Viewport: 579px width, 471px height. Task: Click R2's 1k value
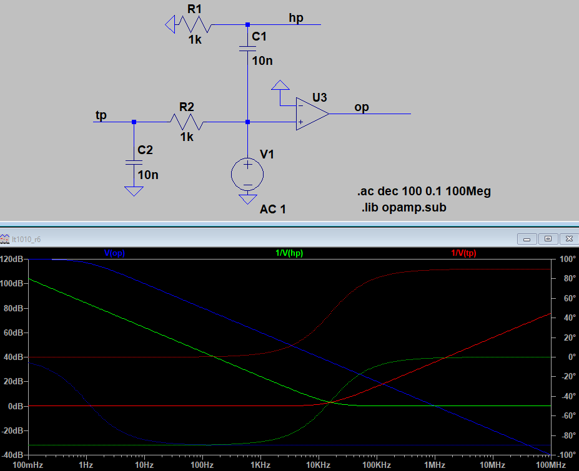[187, 137]
